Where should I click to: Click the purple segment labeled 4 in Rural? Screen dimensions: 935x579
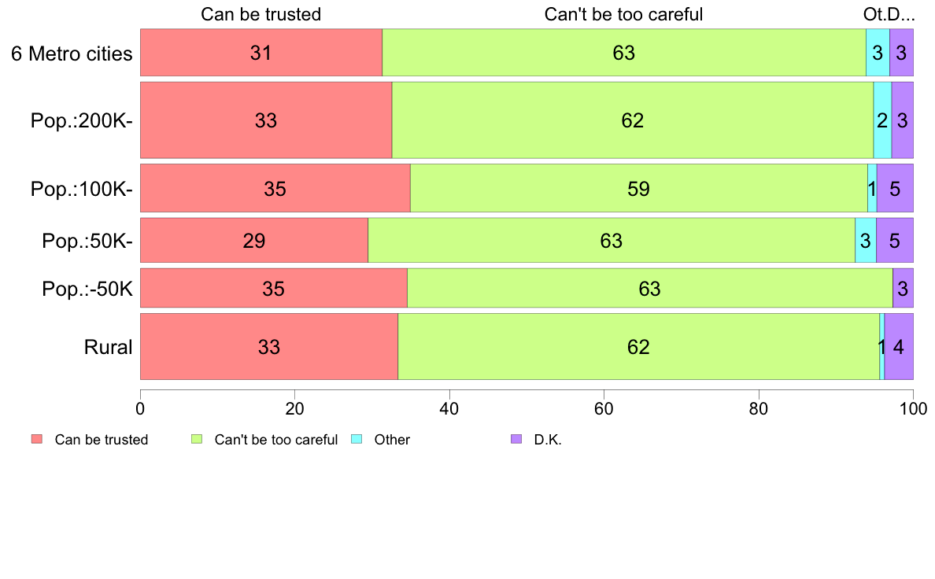coord(899,346)
